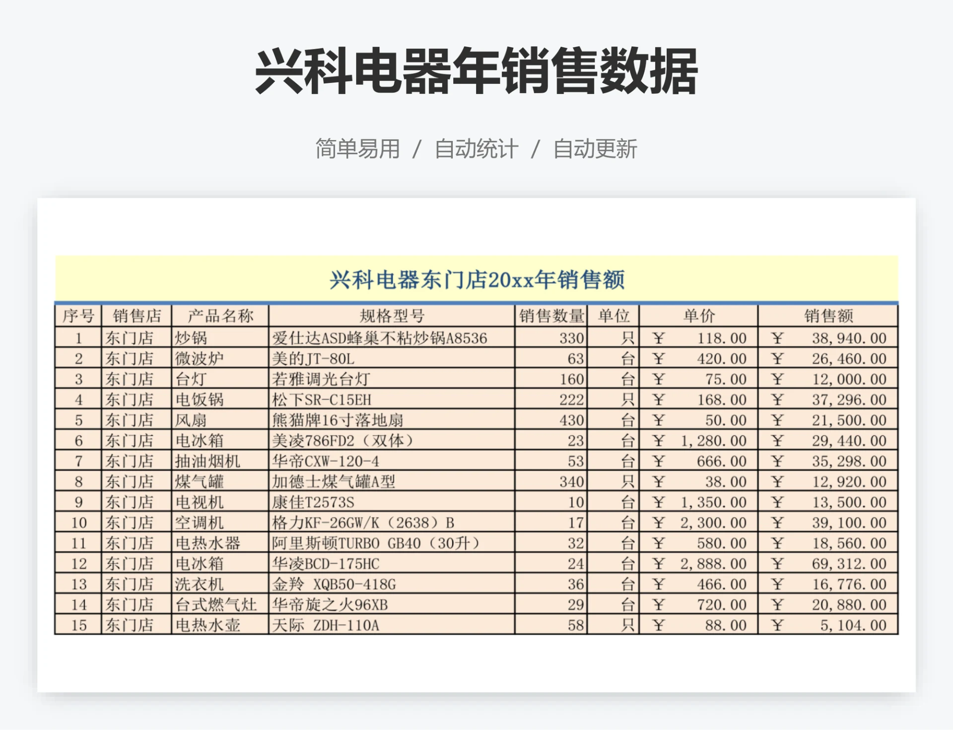The width and height of the screenshot is (953, 730).
Task: Select the 规格型号 header cell
Action: (392, 316)
